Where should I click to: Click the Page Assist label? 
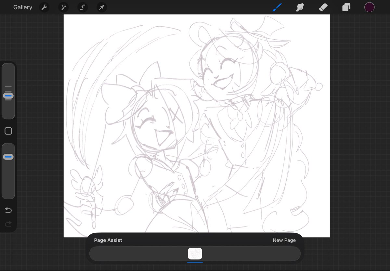click(108, 240)
